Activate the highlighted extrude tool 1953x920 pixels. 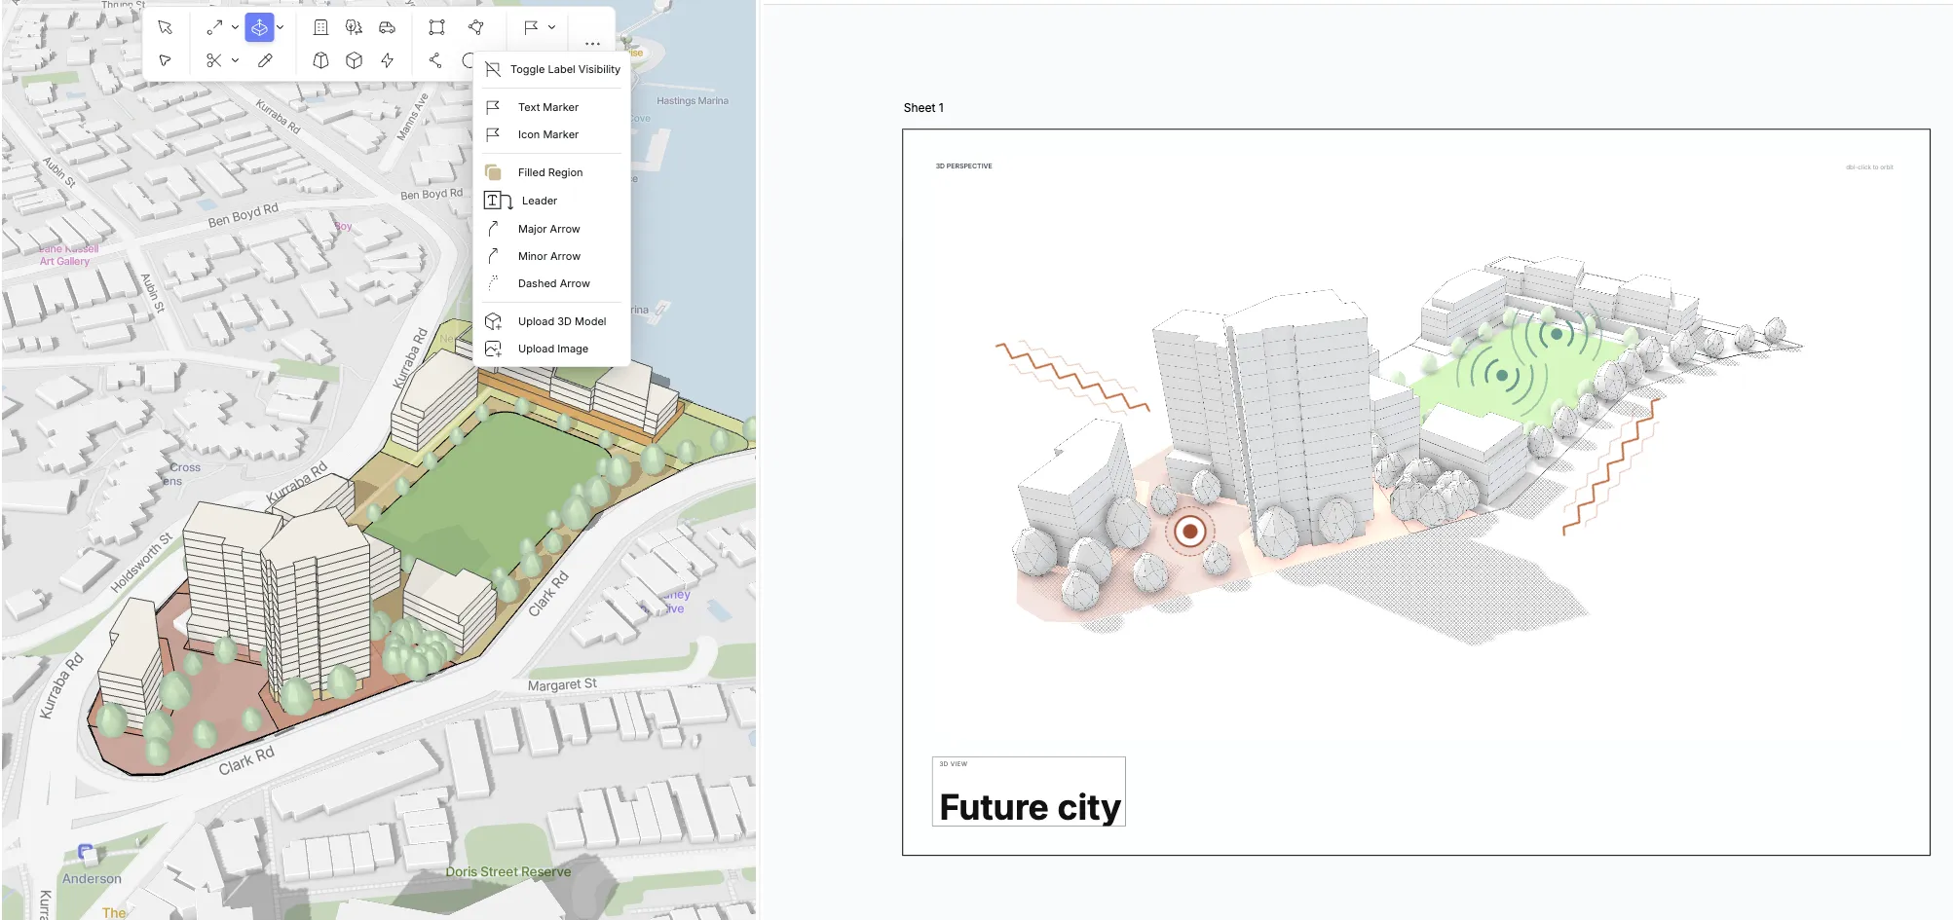point(259,27)
